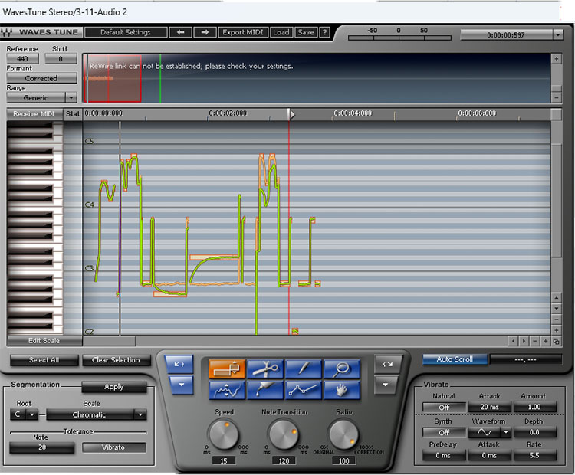The height and width of the screenshot is (475, 575).
Task: Open redo history dropdown arrow
Action: click(385, 385)
